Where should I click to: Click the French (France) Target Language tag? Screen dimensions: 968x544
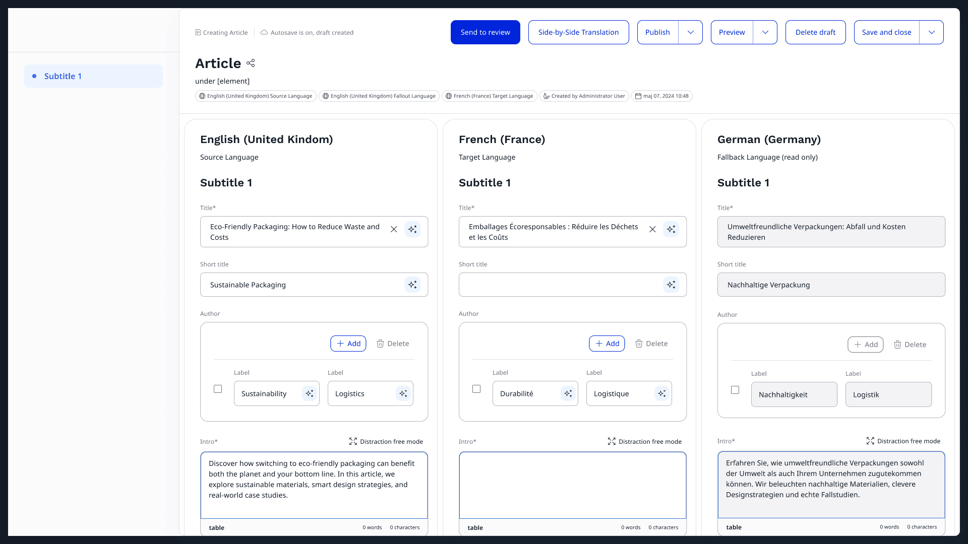(489, 96)
